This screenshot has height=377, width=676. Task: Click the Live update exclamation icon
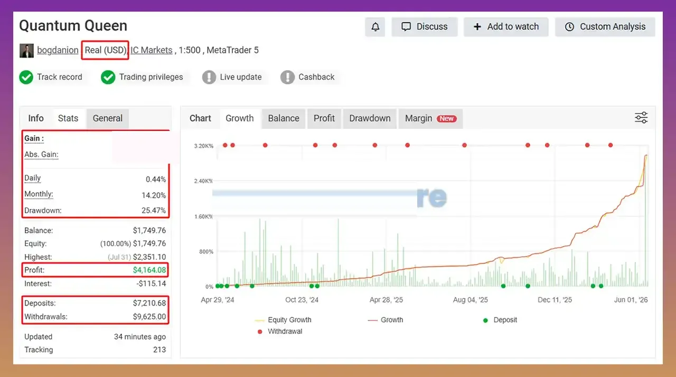tap(209, 77)
